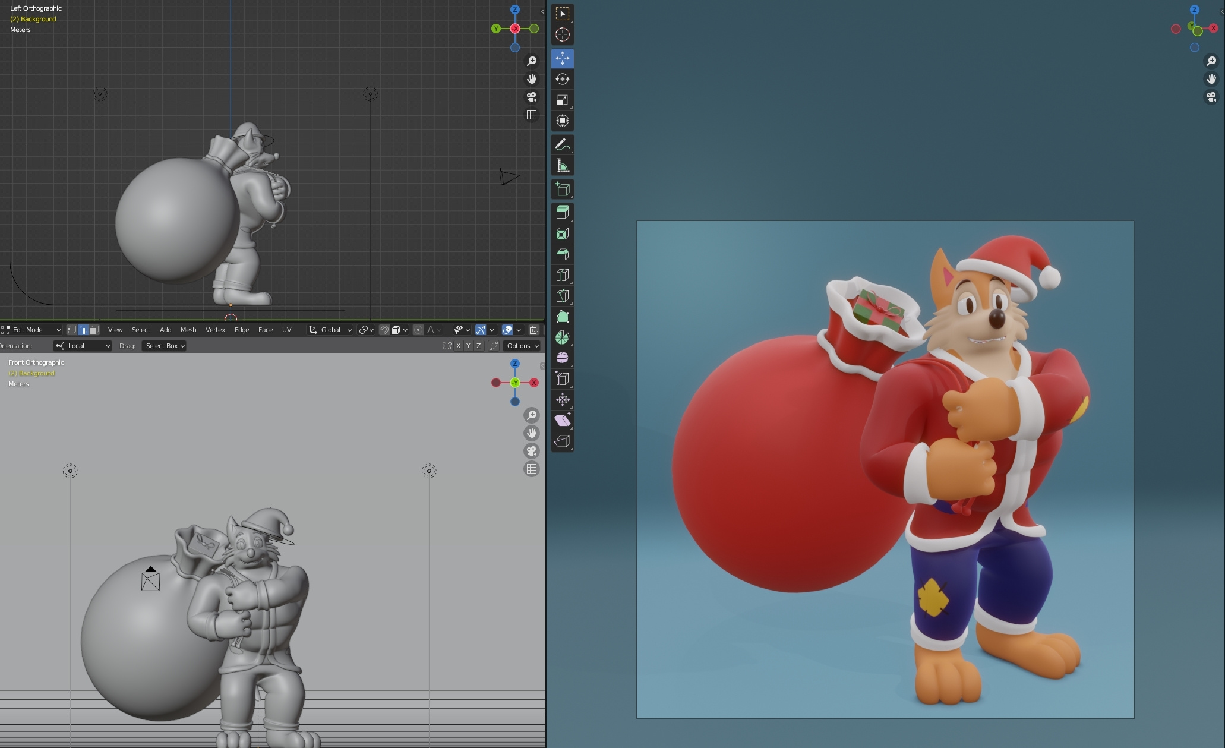1225x748 pixels.
Task: Expand the overlays options dropdown arrow
Action: [x=519, y=330]
